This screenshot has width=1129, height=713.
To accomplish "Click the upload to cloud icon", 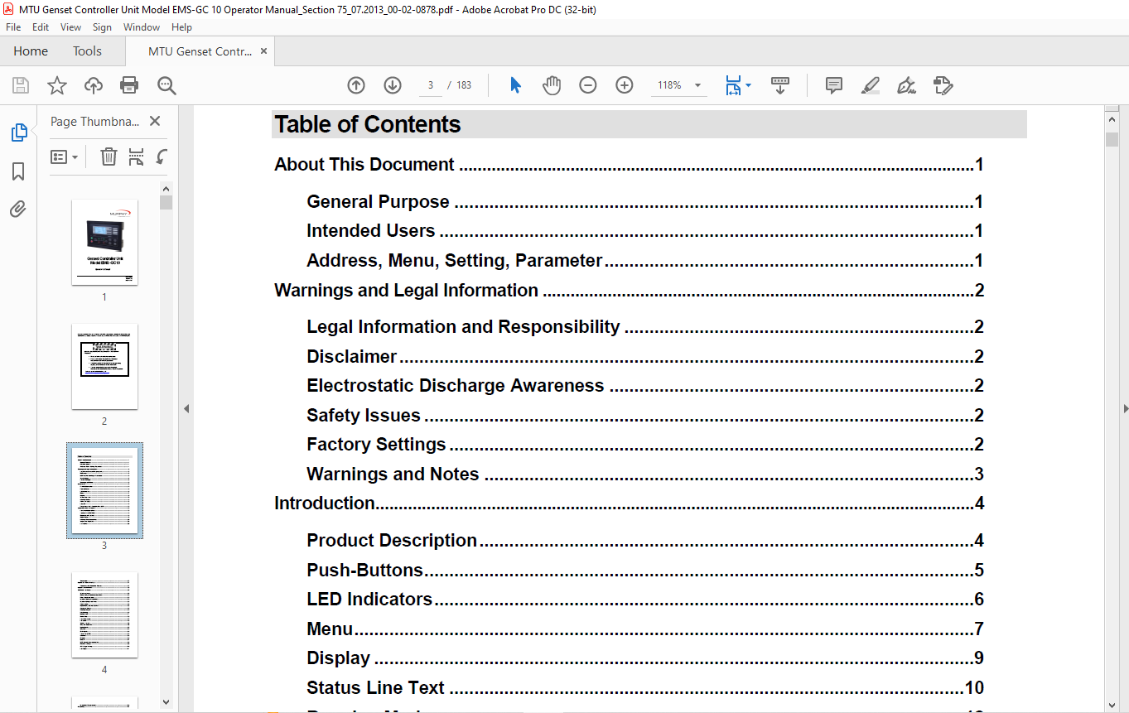I will [94, 85].
